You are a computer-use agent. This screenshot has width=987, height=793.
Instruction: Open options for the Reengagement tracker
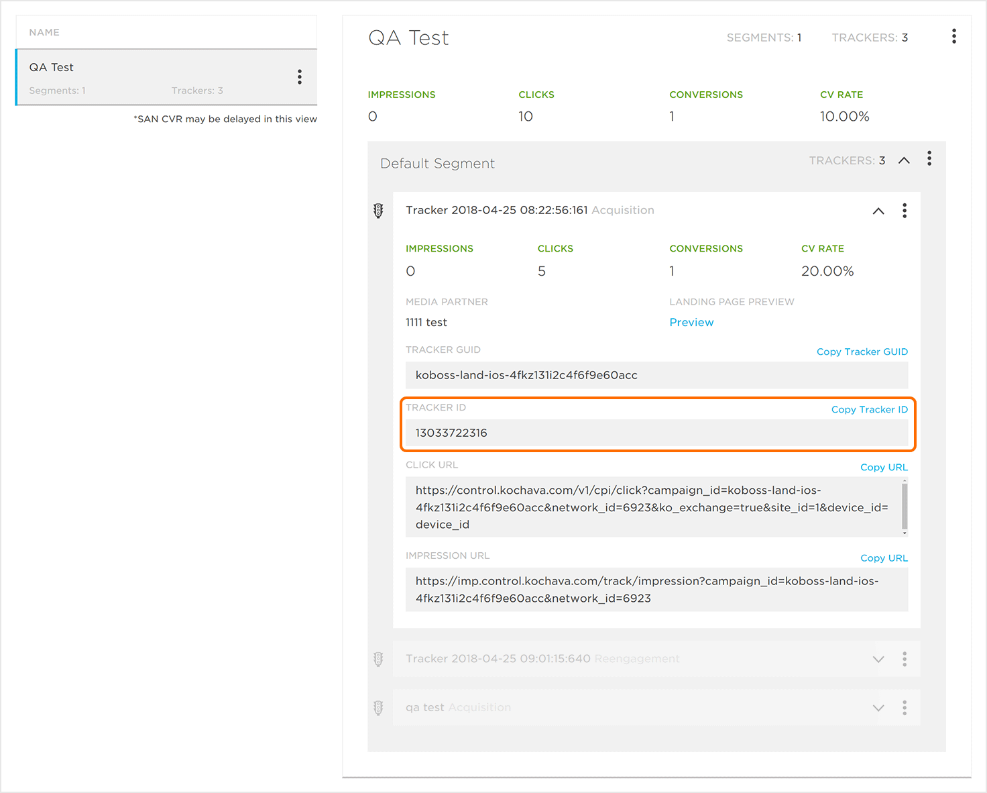[904, 659]
